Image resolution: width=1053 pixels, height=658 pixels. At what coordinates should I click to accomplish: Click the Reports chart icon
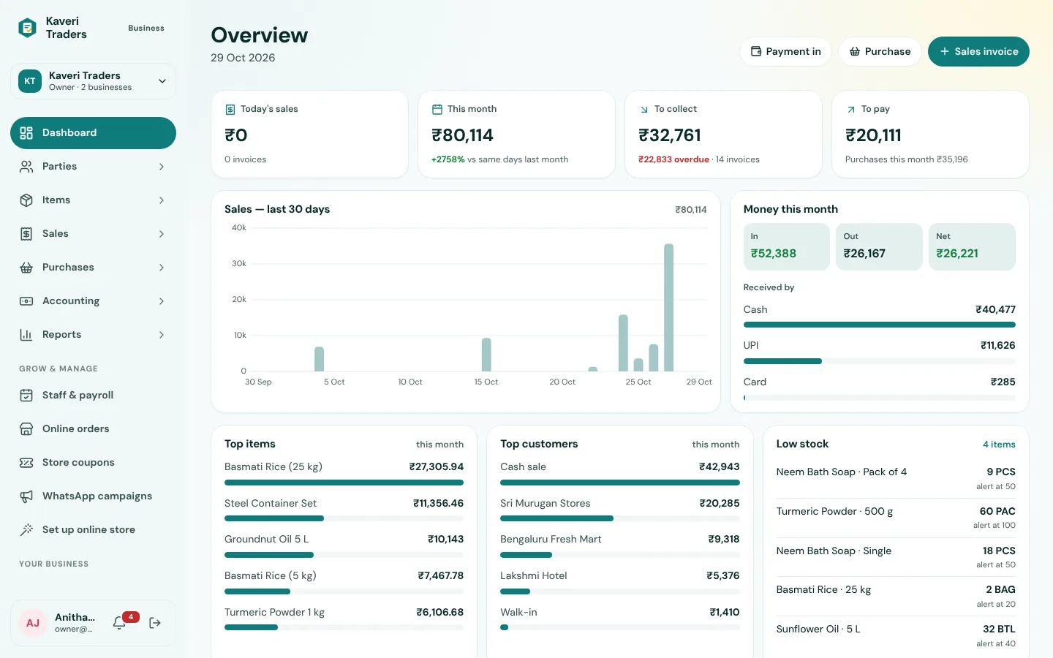(26, 335)
